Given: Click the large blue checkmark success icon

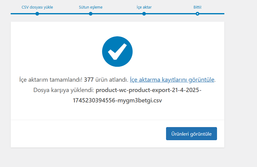Looking at the screenshot, I should tap(117, 52).
